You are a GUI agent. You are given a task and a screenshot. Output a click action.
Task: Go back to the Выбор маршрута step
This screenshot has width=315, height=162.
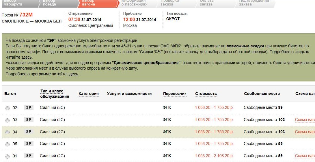click(13, 3)
